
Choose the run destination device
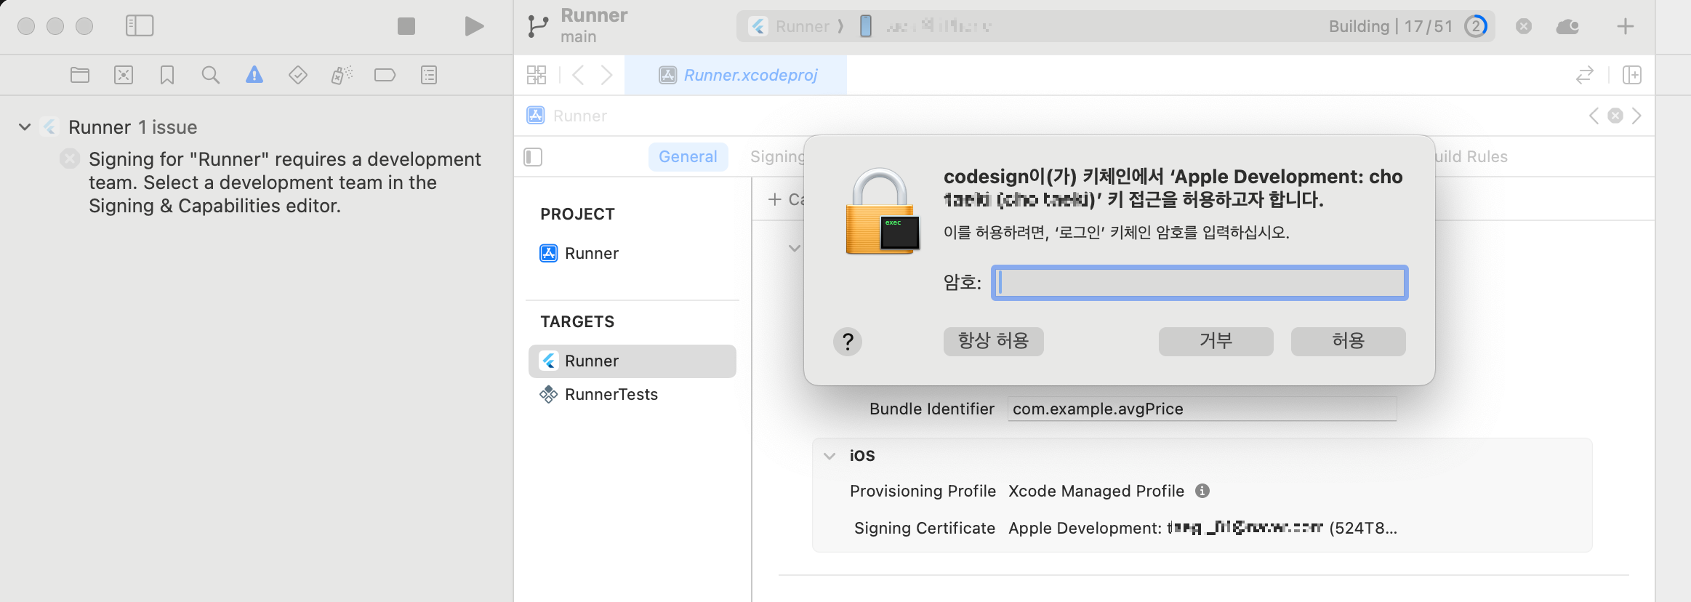(925, 26)
